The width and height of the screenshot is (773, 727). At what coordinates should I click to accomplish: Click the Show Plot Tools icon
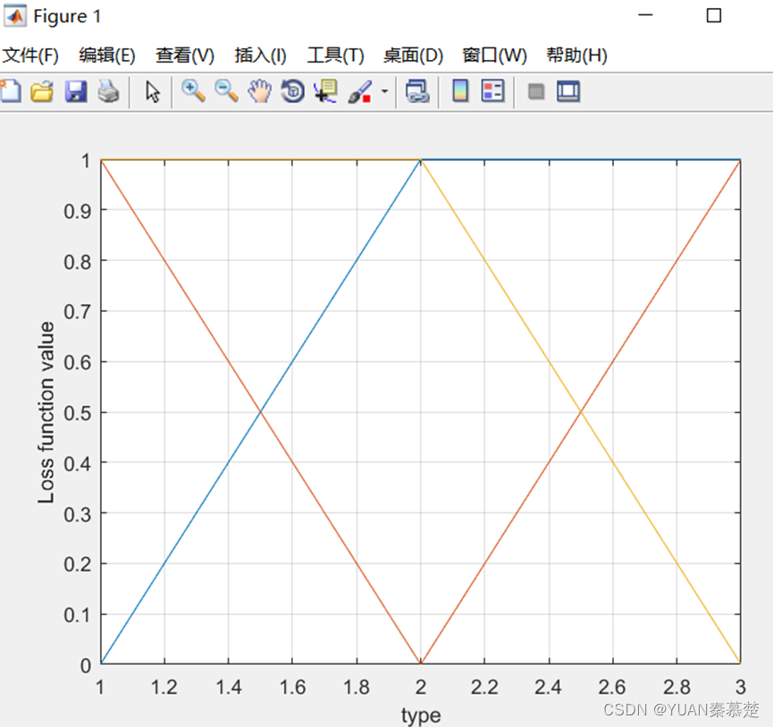coord(568,91)
